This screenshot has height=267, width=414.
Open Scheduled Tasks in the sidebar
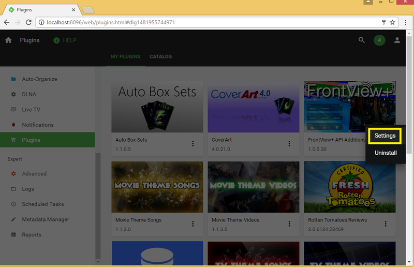47,204
